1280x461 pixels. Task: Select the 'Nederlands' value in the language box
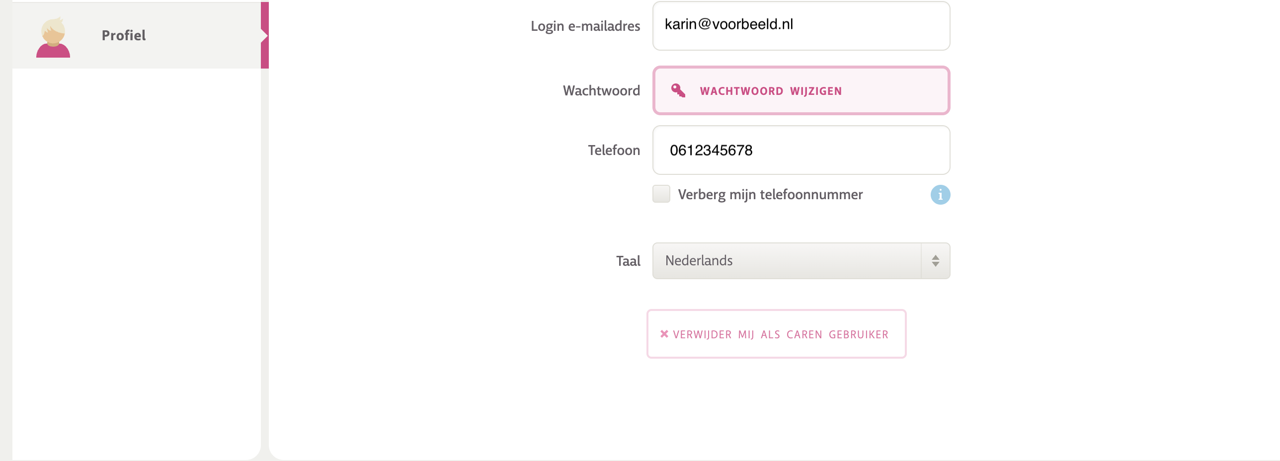pyautogui.click(x=699, y=261)
